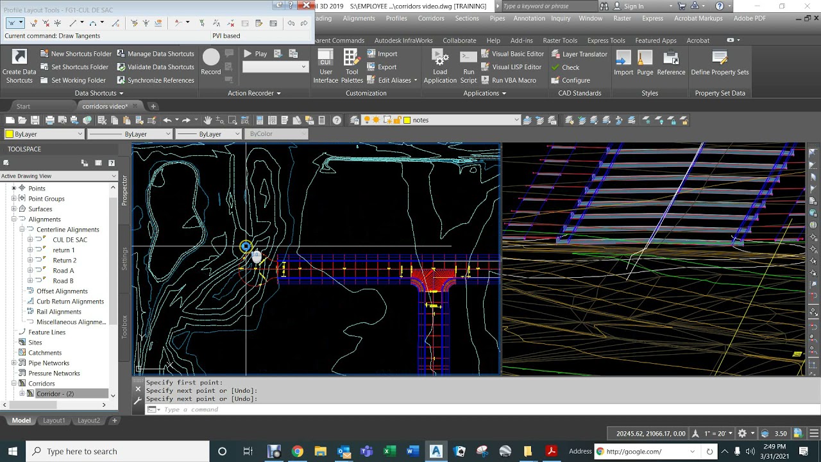
Task: Click Toolspace help question icon
Action: click(112, 163)
